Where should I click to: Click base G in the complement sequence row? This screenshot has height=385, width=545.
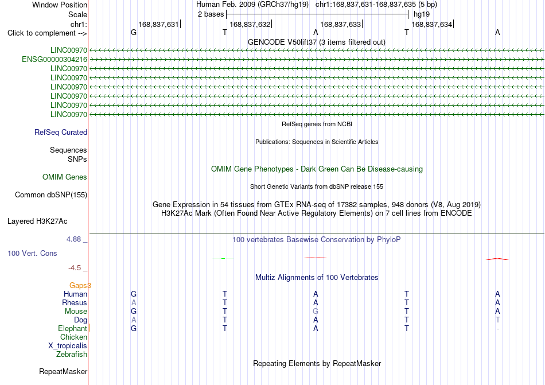pos(134,33)
